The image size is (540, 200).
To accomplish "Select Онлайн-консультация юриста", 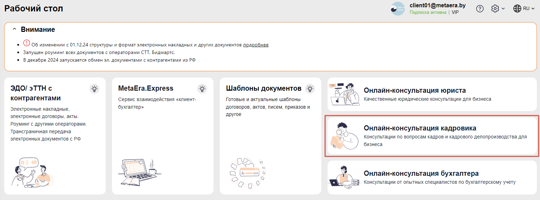I will click(415, 90).
